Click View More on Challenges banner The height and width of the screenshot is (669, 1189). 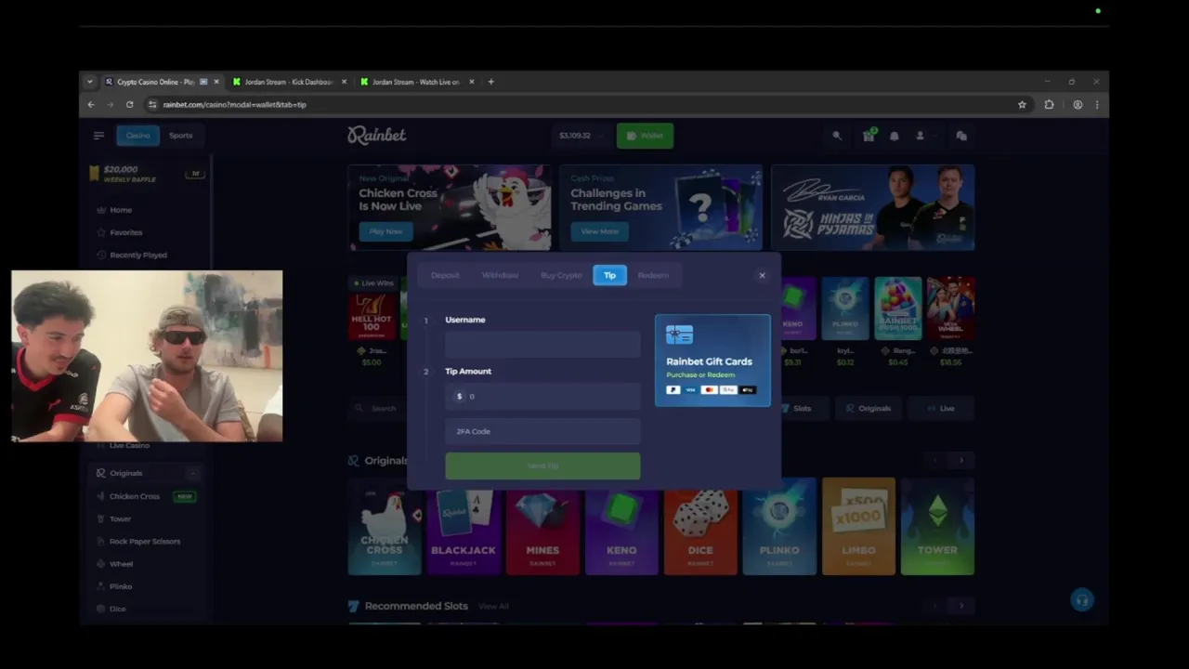599,231
